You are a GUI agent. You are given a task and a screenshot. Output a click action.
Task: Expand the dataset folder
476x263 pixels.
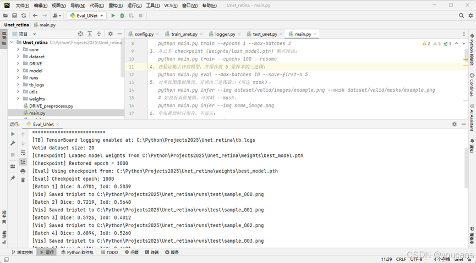click(x=18, y=57)
